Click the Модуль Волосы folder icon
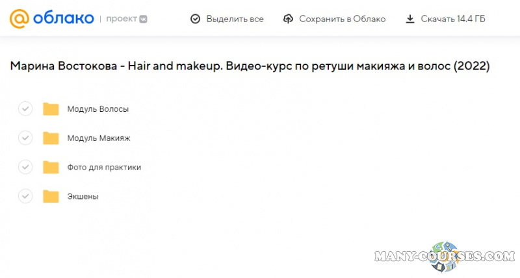 pos(51,108)
